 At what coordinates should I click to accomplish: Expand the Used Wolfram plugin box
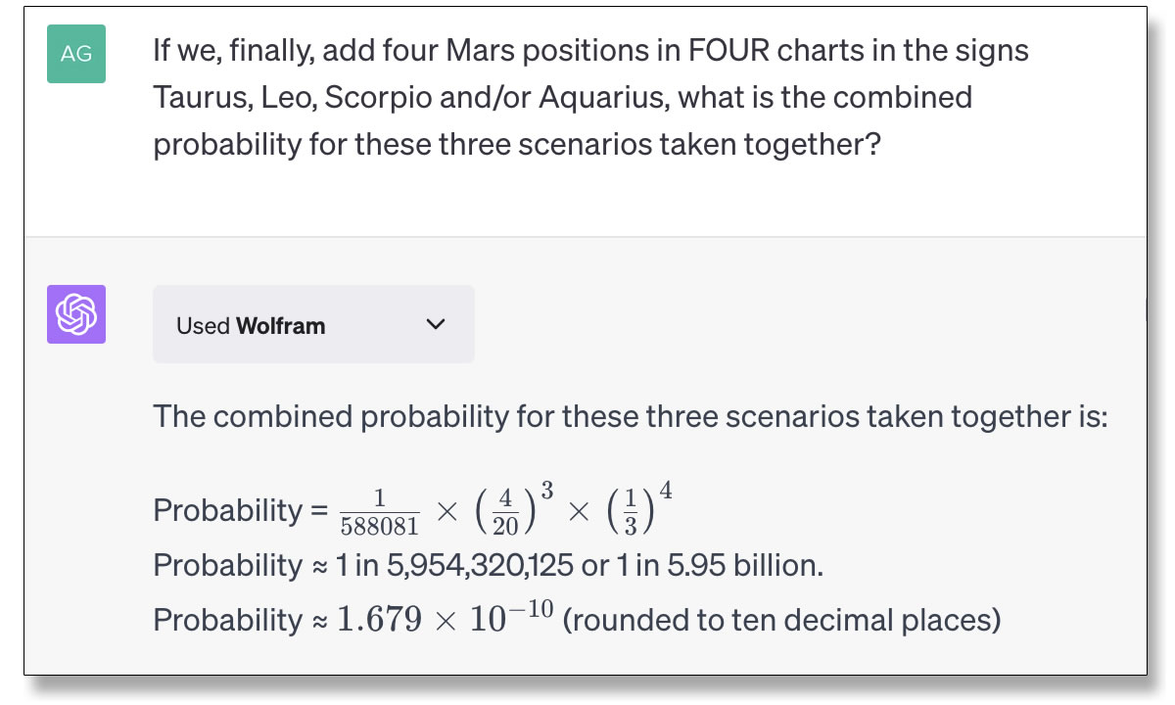click(313, 325)
